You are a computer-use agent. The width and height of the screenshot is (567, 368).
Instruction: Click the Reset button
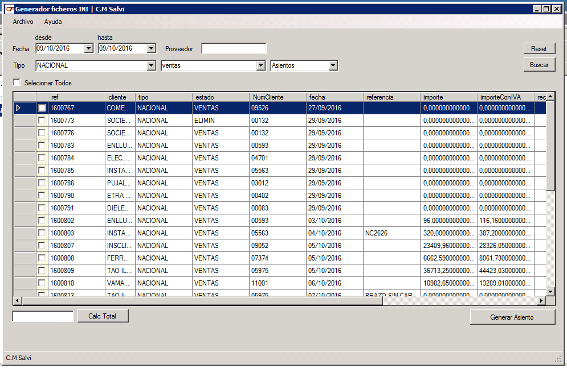[x=539, y=49]
